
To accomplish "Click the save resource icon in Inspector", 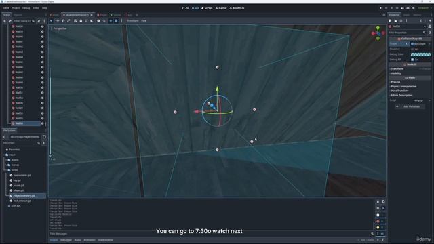I will point(401,21).
